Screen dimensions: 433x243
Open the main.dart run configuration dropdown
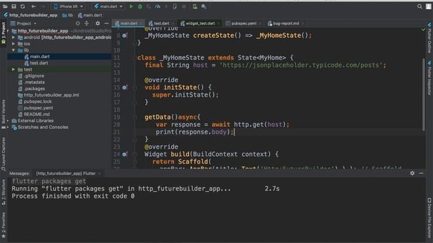[x=108, y=6]
